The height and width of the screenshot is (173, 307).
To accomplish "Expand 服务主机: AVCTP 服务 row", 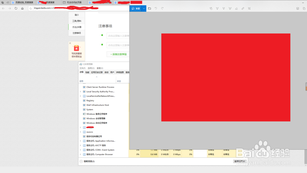I will coord(80,145).
